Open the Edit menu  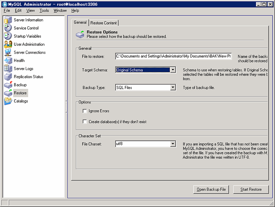[18, 11]
